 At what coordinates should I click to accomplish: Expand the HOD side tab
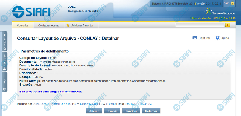(5, 82)
